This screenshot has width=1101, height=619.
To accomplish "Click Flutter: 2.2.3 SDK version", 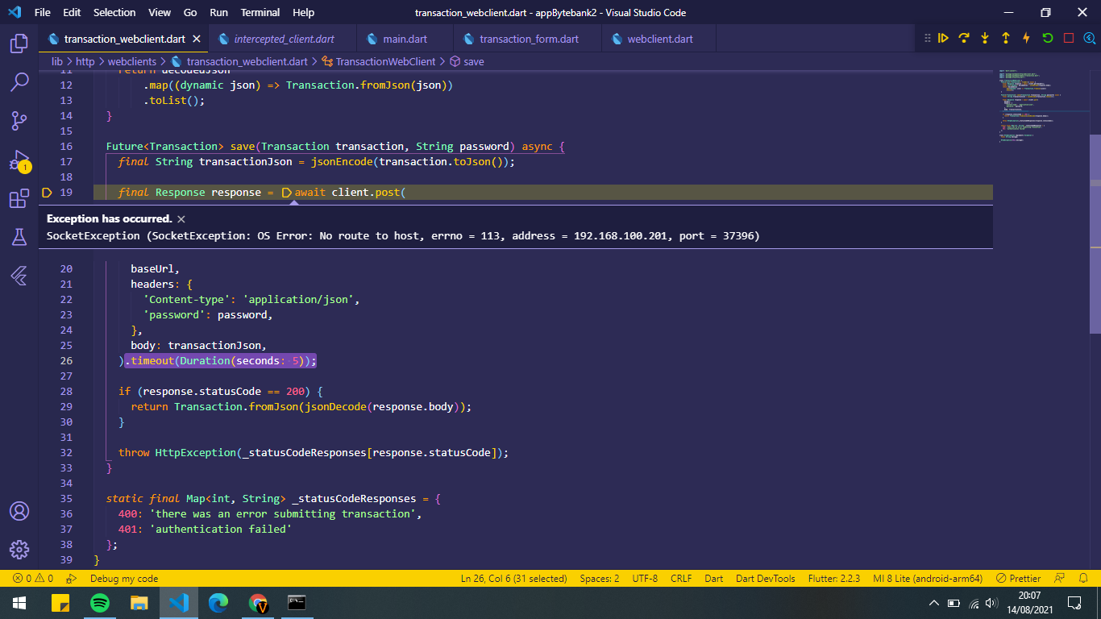I will click(834, 578).
